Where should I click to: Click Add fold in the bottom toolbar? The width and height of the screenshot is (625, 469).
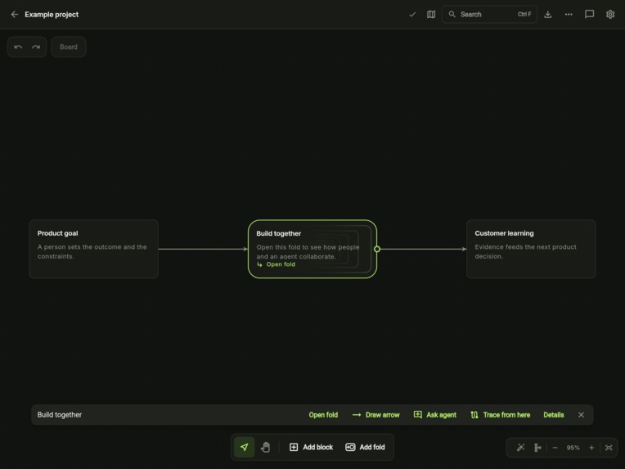[x=365, y=447]
